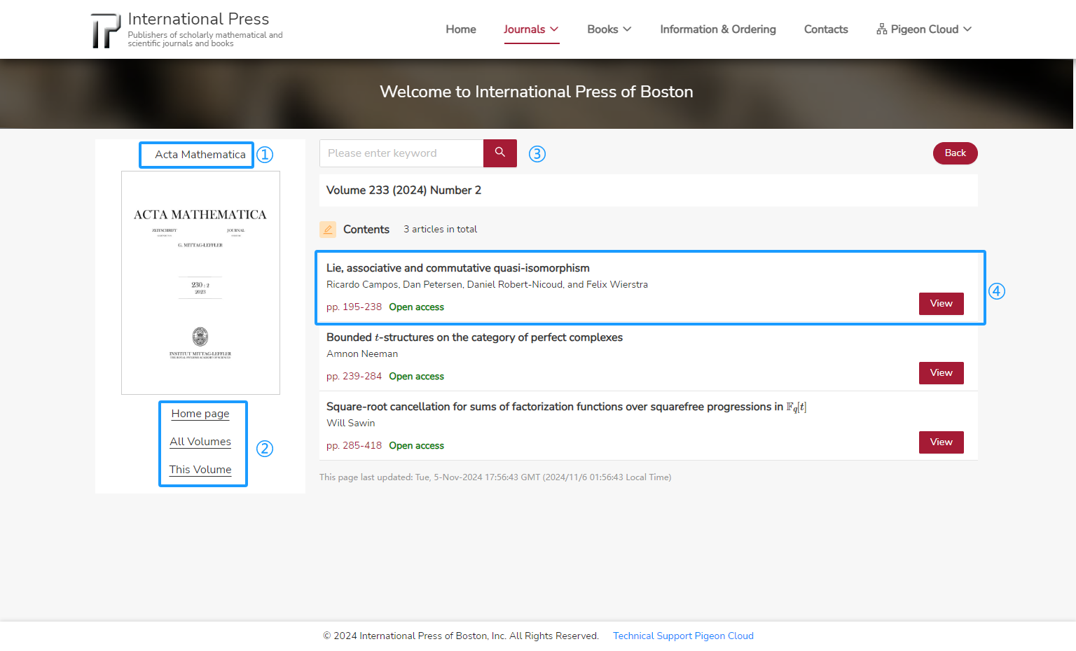
Task: Focus the keyword search input field
Action: point(401,153)
